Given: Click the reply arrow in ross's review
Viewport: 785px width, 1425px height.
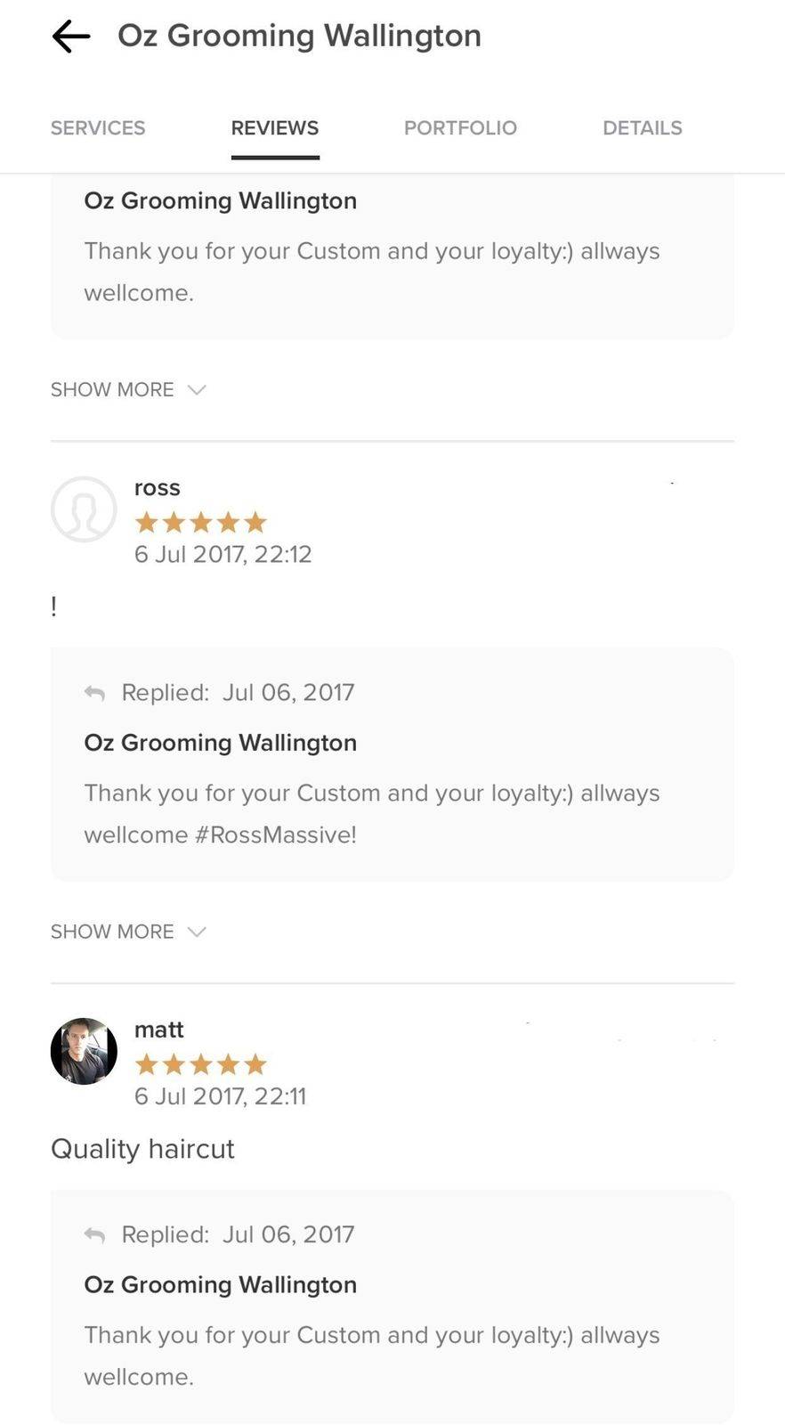Looking at the screenshot, I should tap(94, 693).
